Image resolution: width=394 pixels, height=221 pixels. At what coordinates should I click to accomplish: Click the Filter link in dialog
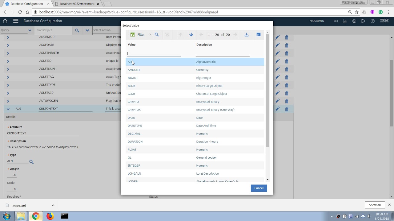(141, 35)
